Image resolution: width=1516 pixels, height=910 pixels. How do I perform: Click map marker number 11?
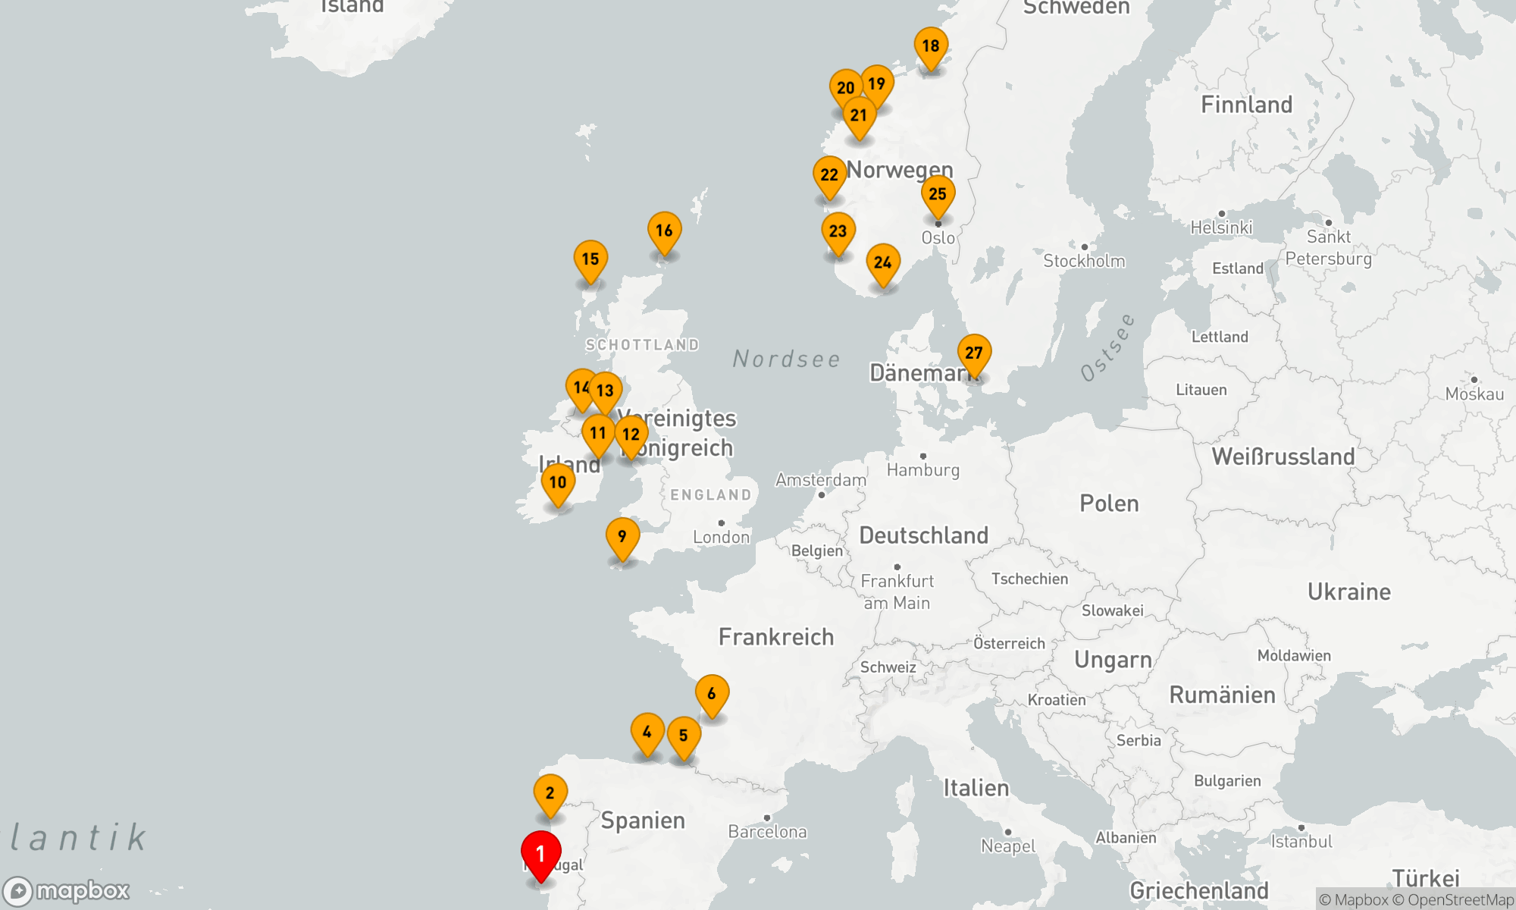coord(598,435)
